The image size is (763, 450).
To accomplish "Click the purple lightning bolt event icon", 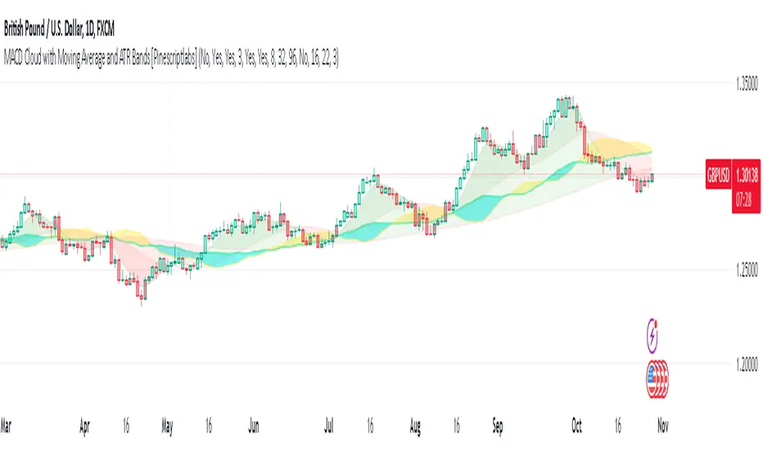I will pos(652,335).
